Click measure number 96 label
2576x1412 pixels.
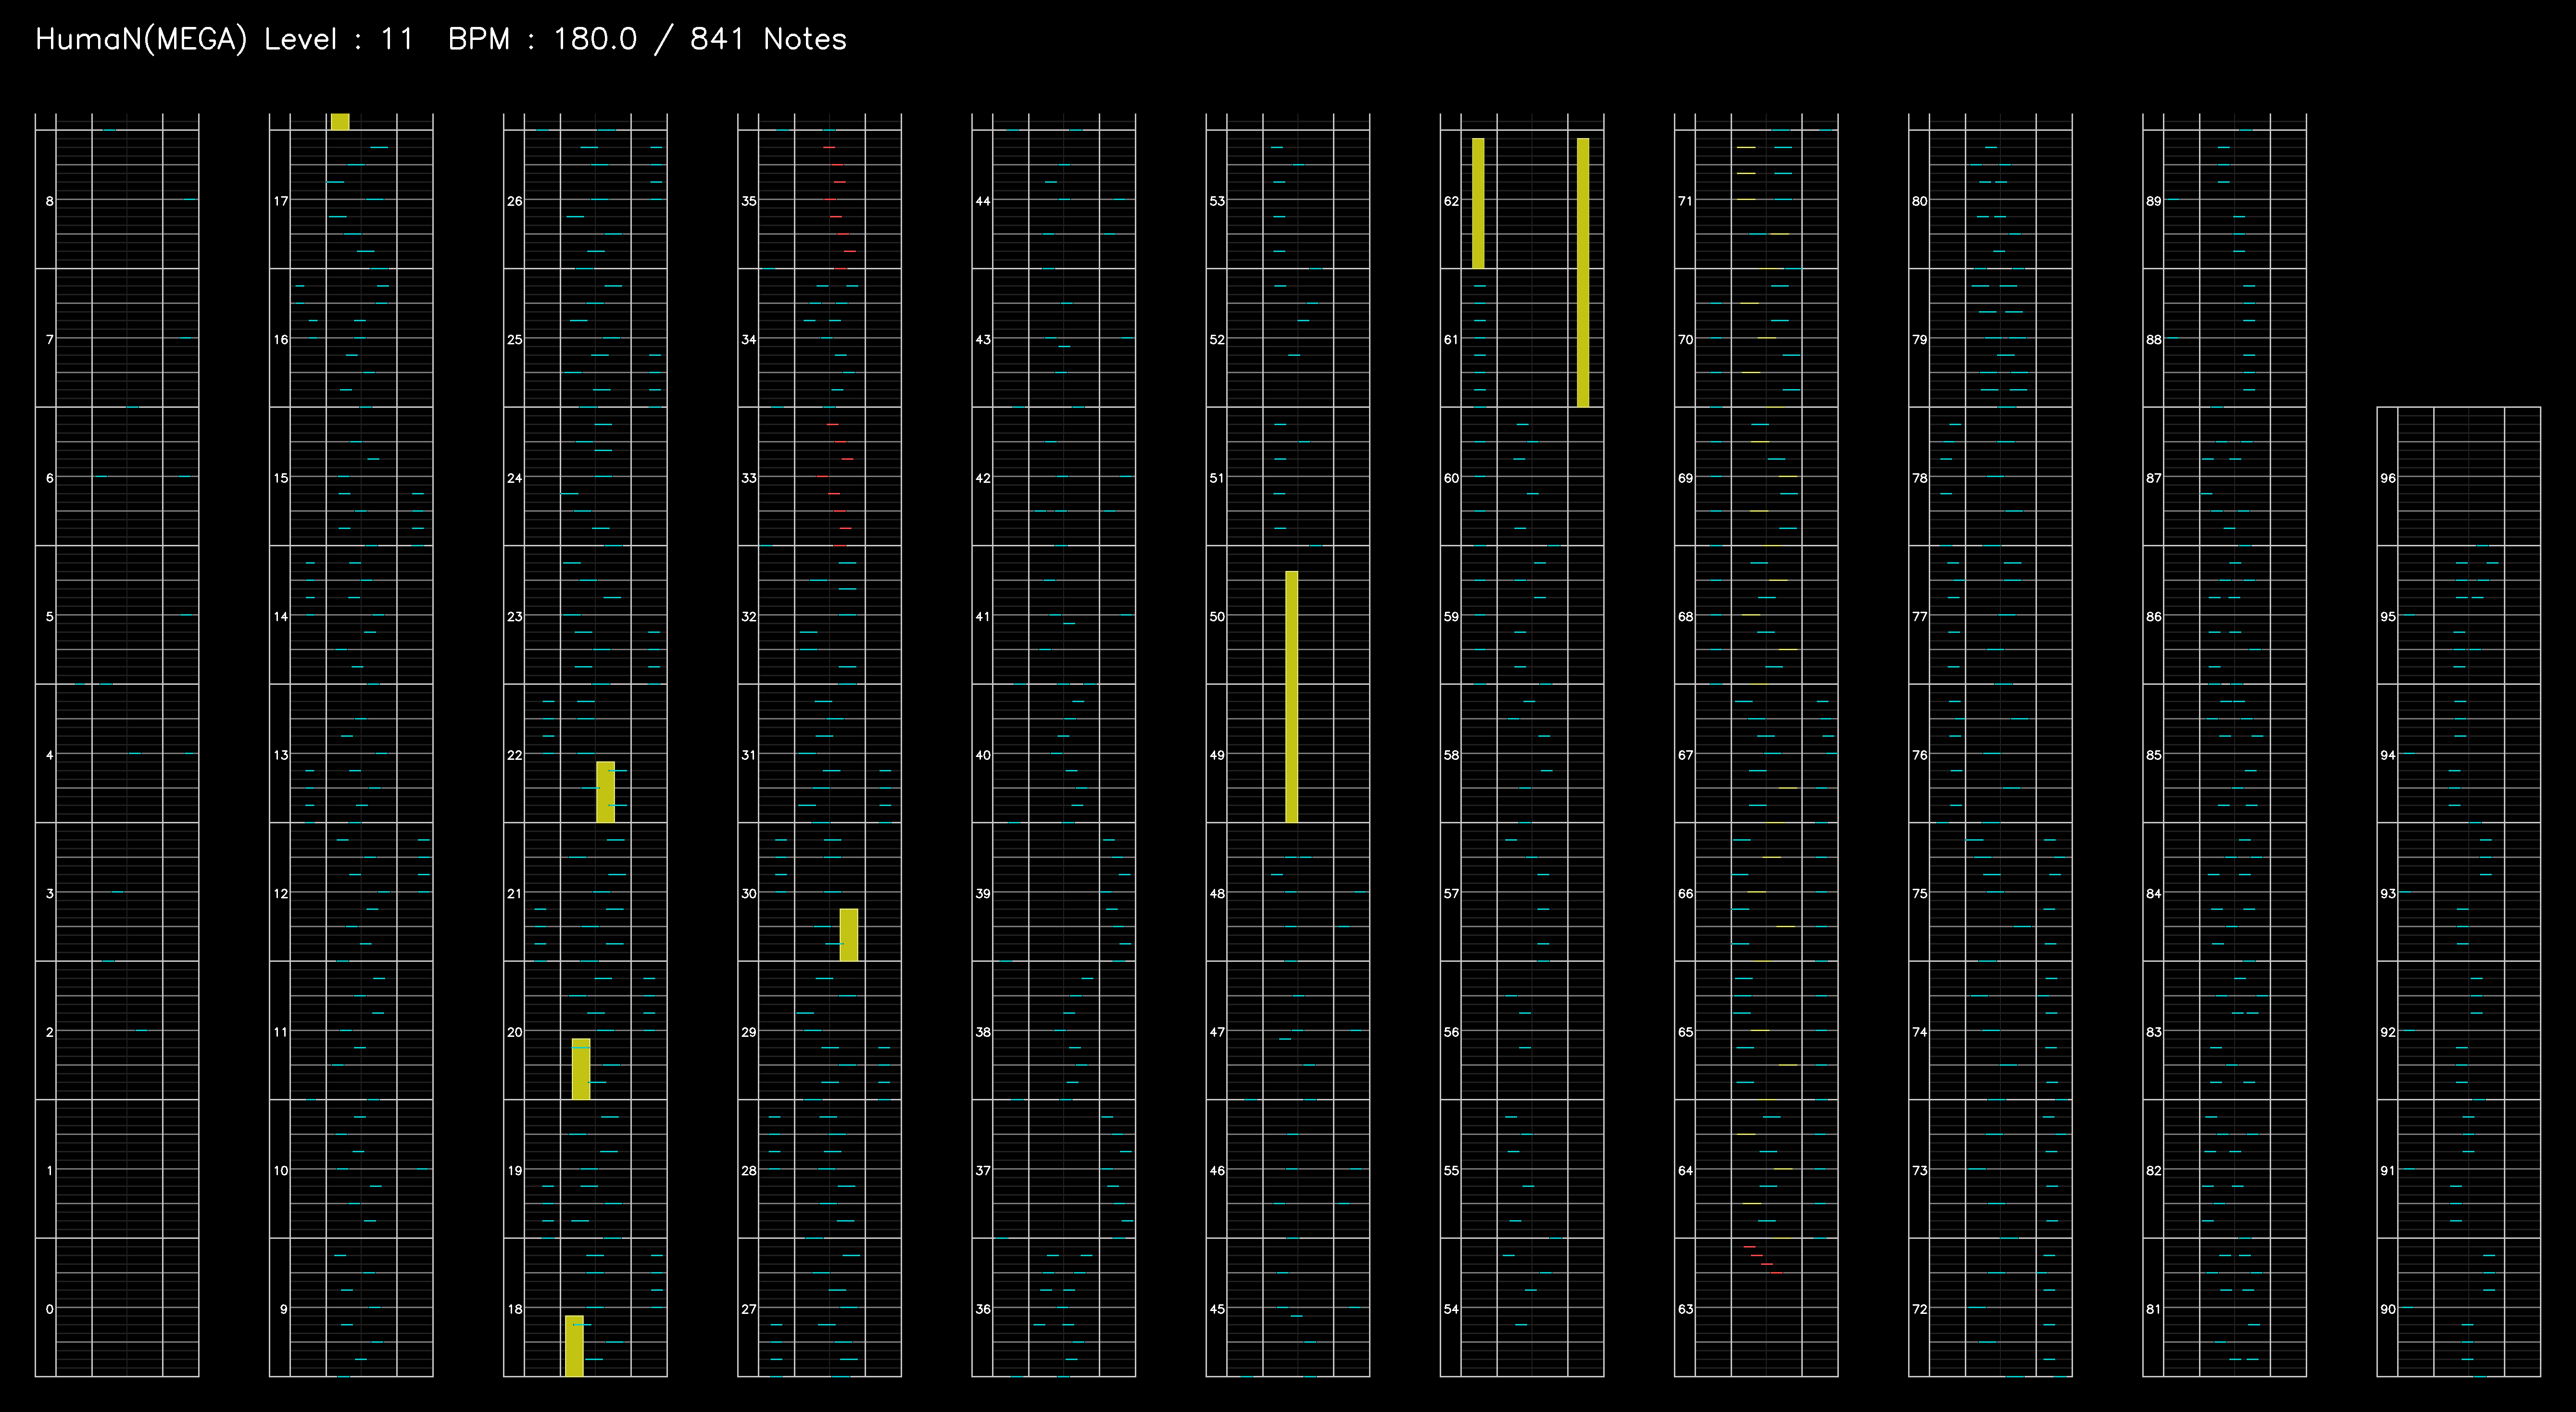pos(2388,478)
